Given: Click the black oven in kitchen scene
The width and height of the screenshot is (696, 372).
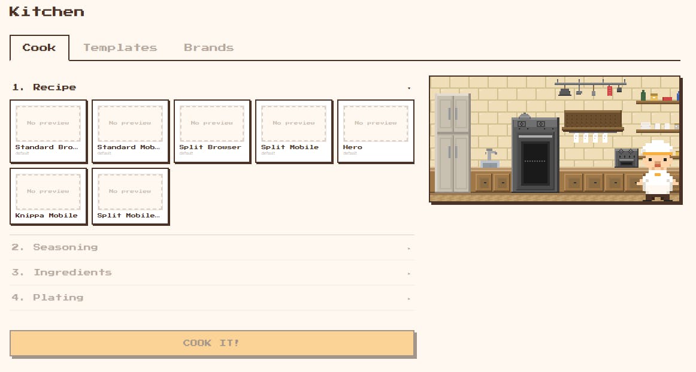Looking at the screenshot, I should coord(535,154).
